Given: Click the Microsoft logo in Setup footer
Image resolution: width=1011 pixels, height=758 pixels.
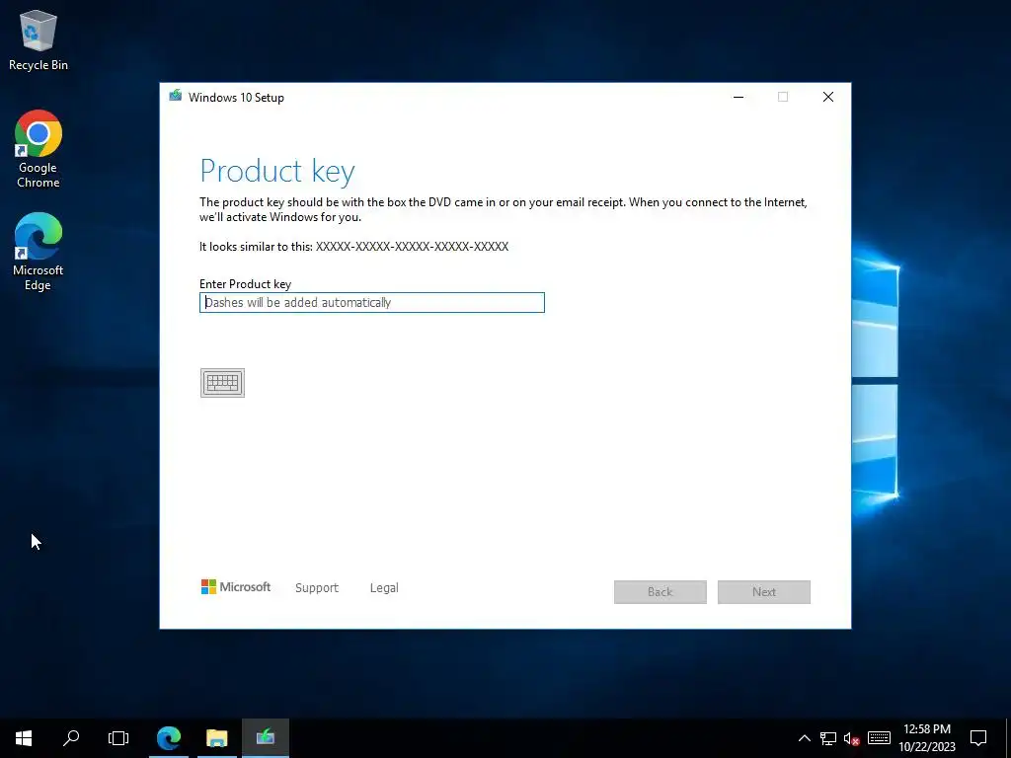Looking at the screenshot, I should (236, 587).
